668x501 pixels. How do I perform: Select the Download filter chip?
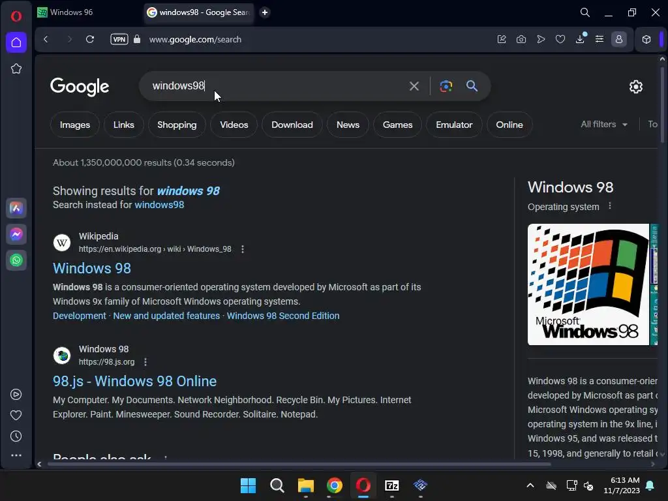(x=292, y=125)
